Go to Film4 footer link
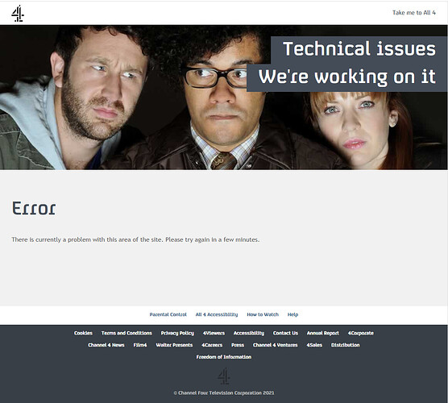This screenshot has width=448, height=403. pos(140,345)
